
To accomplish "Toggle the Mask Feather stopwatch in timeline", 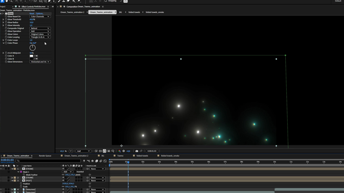I will click(x=24, y=175).
